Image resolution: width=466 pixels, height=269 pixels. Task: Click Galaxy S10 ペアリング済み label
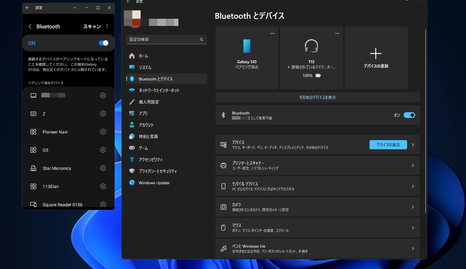pos(247,67)
